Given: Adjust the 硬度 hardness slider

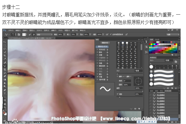Looking at the screenshot, I should pos(143,91).
